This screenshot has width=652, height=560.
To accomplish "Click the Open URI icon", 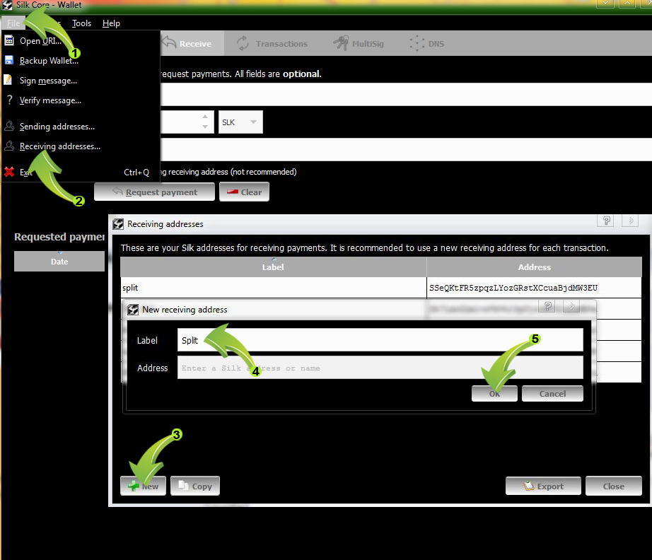I will pyautogui.click(x=8, y=40).
